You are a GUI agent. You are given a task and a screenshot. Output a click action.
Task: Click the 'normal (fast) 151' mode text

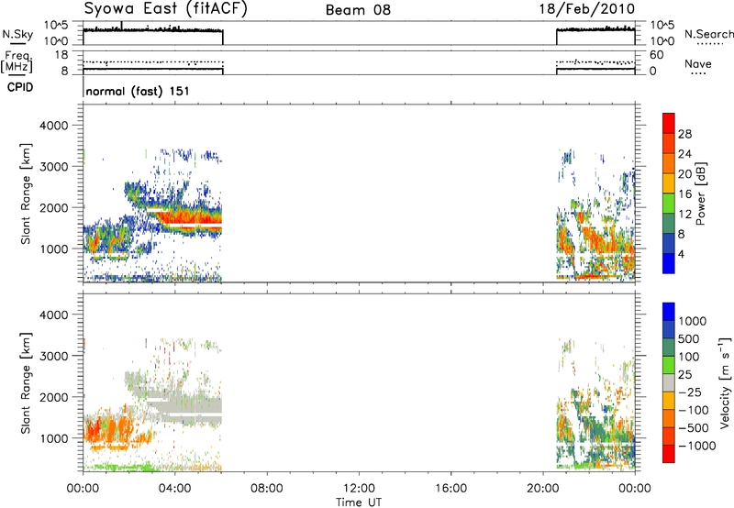pos(138,91)
